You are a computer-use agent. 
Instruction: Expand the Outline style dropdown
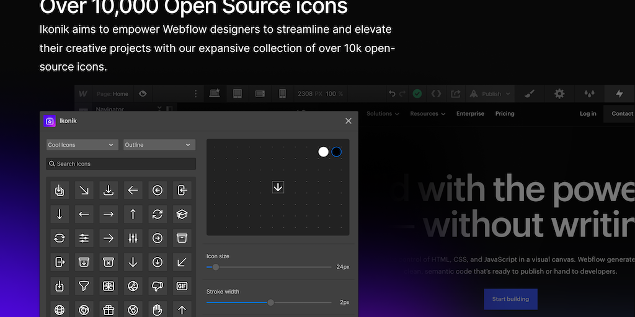[159, 145]
